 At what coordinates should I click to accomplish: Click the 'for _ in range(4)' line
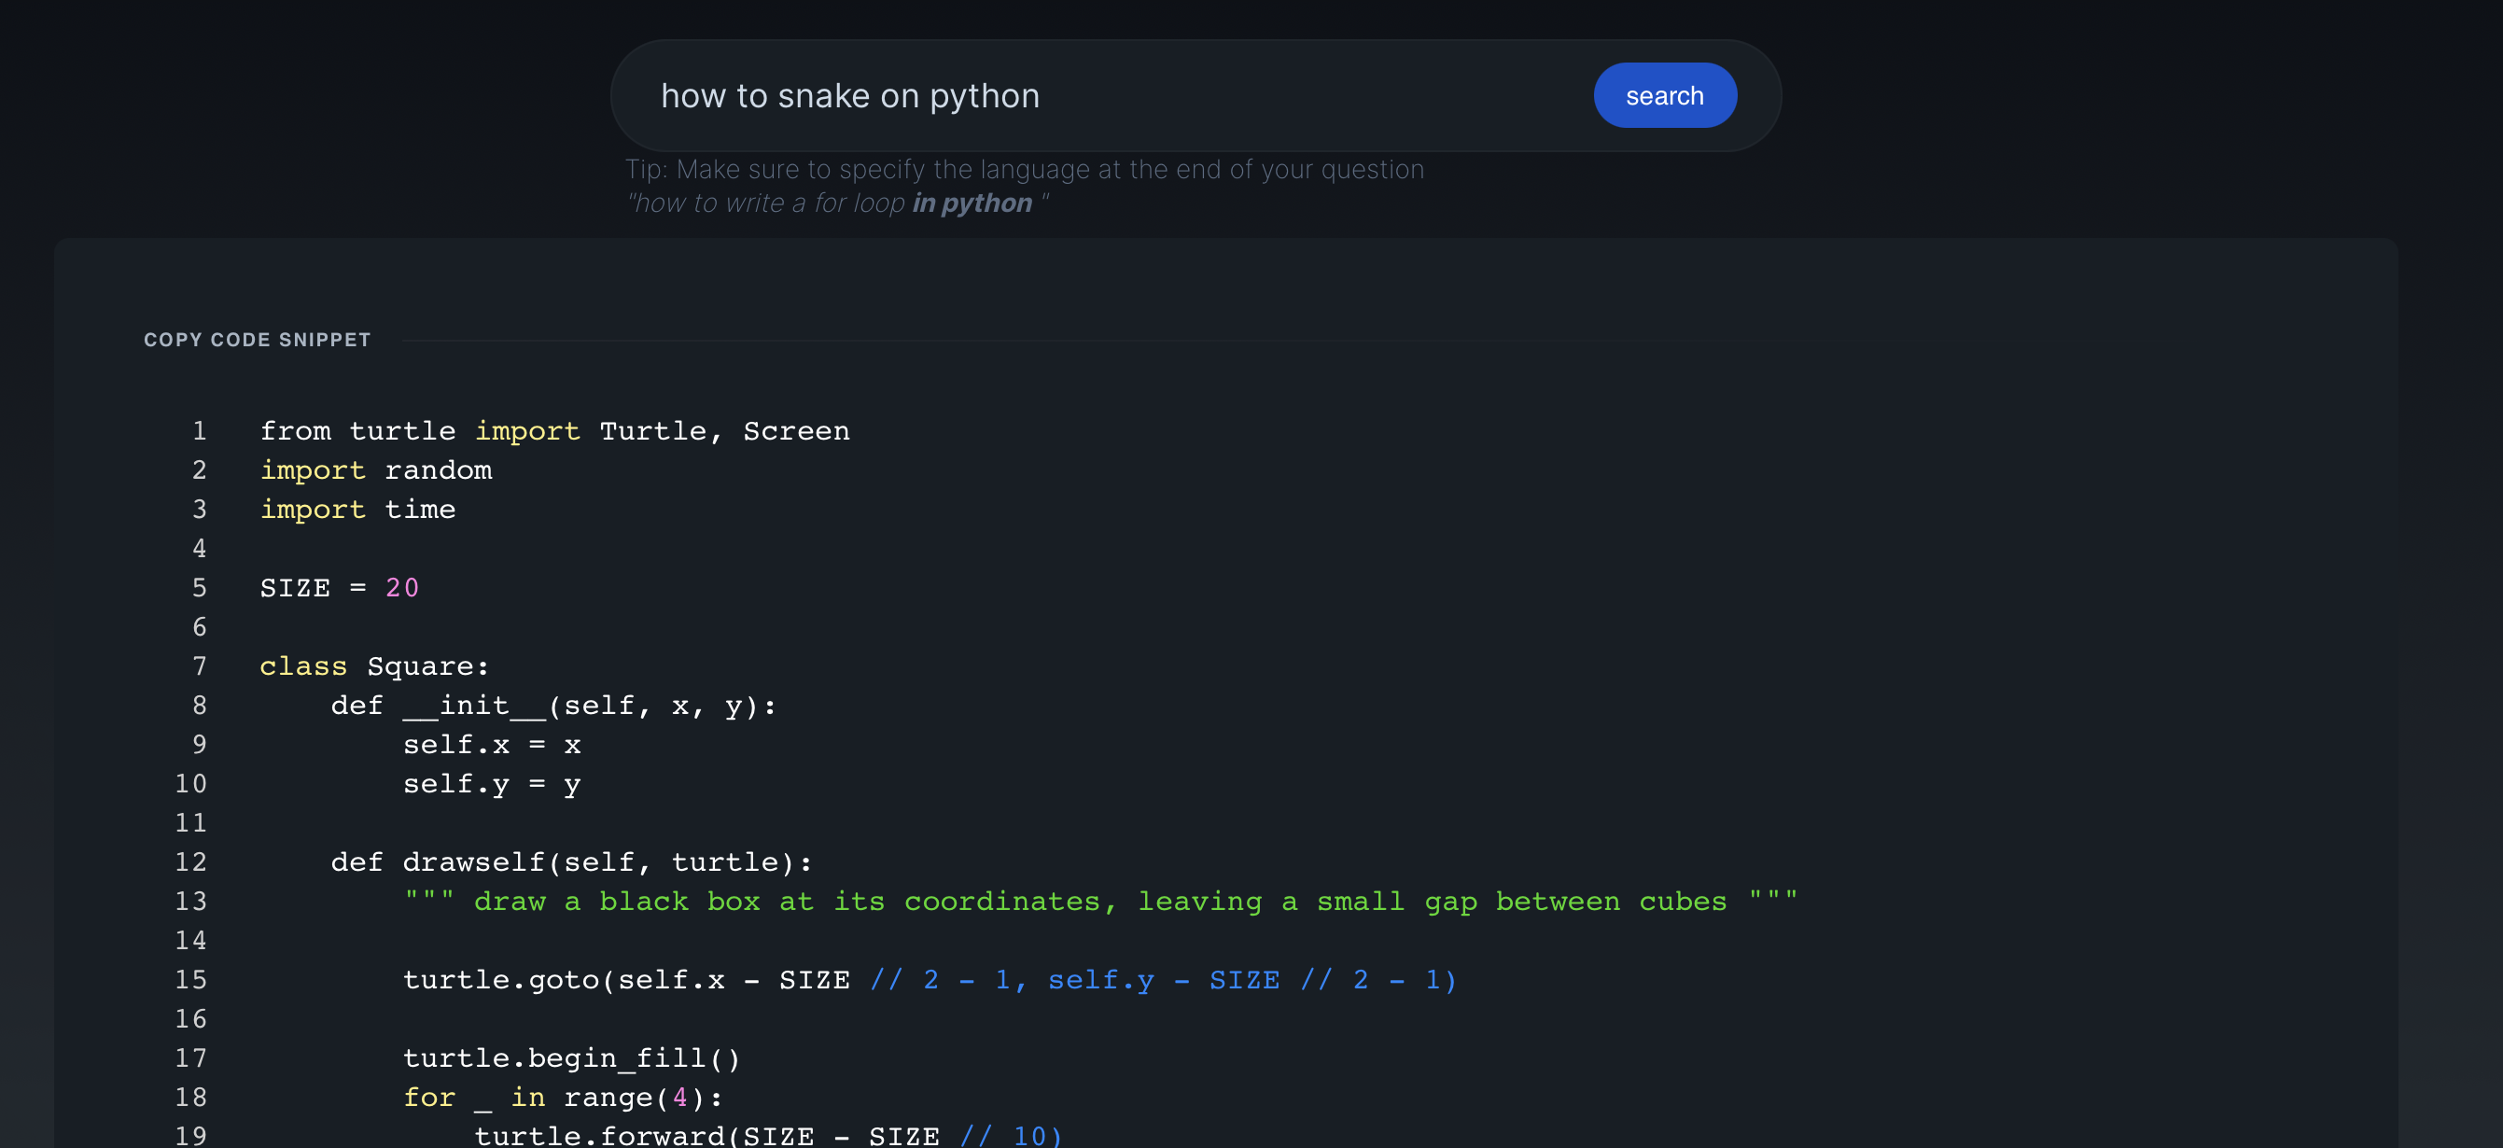(562, 1098)
